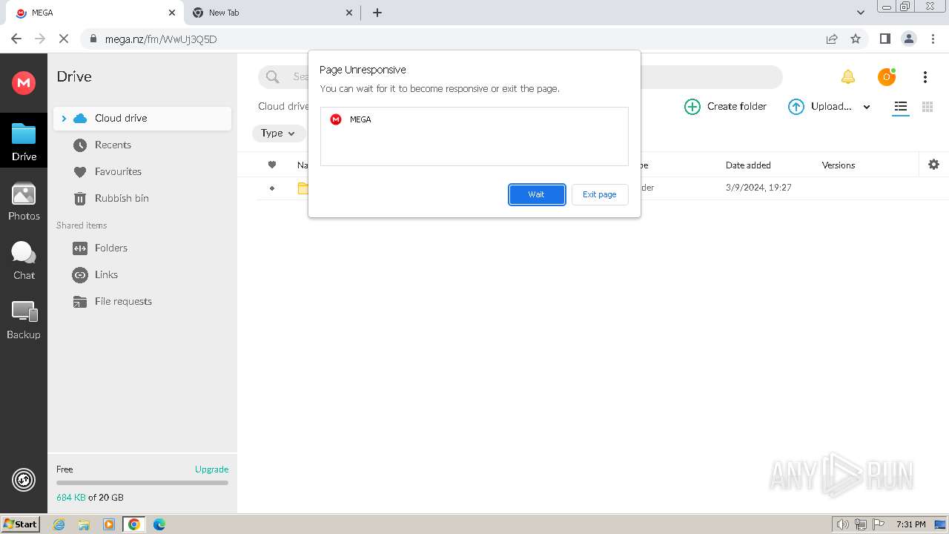Open the Chrome profile icon
Image resolution: width=949 pixels, height=534 pixels.
(x=908, y=39)
